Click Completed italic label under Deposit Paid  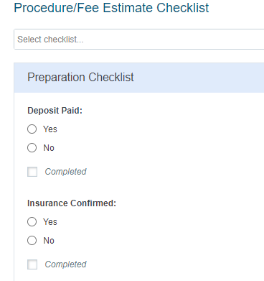pos(65,172)
